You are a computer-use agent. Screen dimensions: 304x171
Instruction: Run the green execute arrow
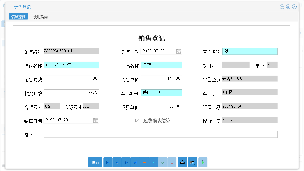pyautogui.click(x=202, y=162)
